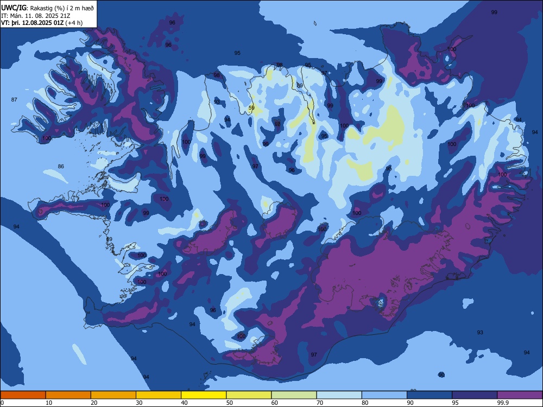Image resolution: width=543 pixels, height=407 pixels.
Task: Pick the 50–60 pale yellow legend swatch
Action: pos(249,395)
